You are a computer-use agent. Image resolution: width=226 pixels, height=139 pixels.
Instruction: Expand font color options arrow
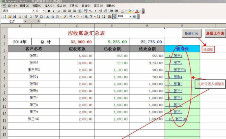point(140,11)
